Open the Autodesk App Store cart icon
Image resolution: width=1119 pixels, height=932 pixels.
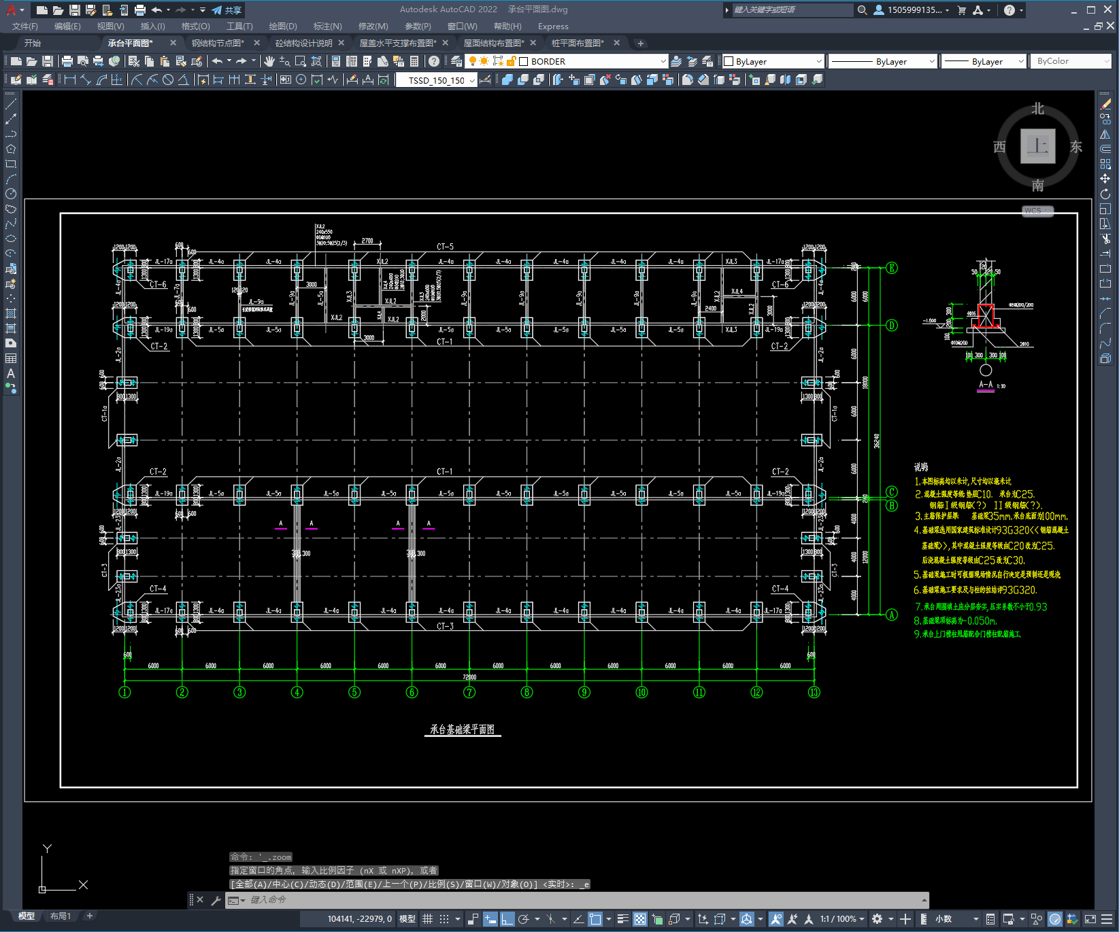point(961,10)
